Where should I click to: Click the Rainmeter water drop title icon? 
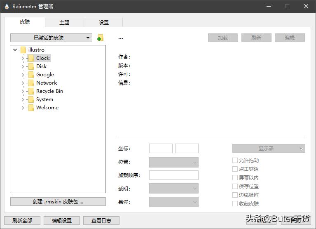pos(7,7)
